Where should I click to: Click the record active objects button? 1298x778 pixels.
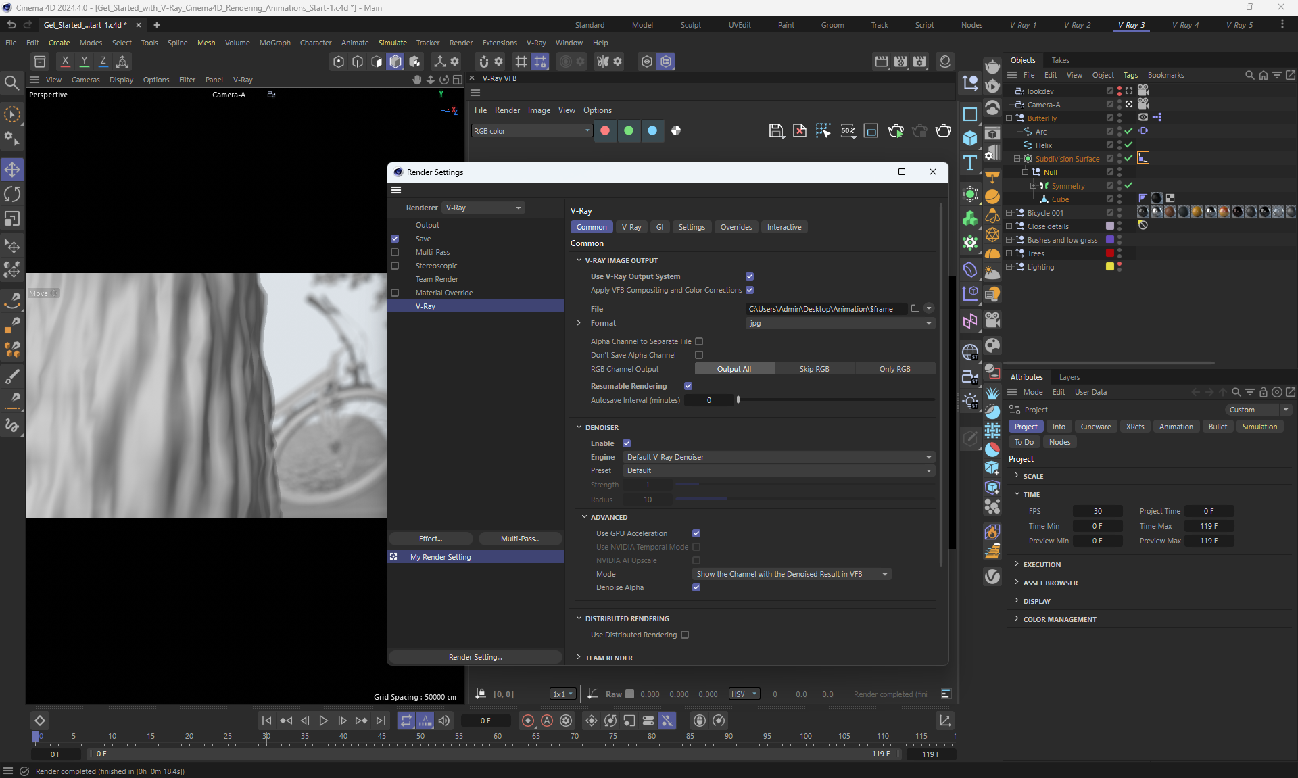coord(528,721)
